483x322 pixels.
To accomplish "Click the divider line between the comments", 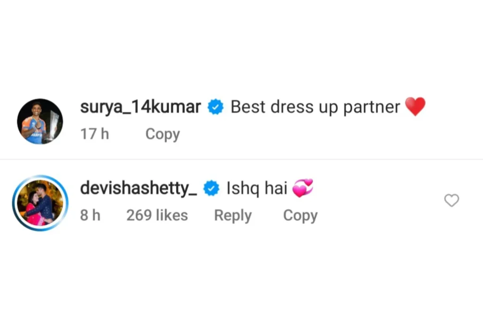I will click(241, 159).
